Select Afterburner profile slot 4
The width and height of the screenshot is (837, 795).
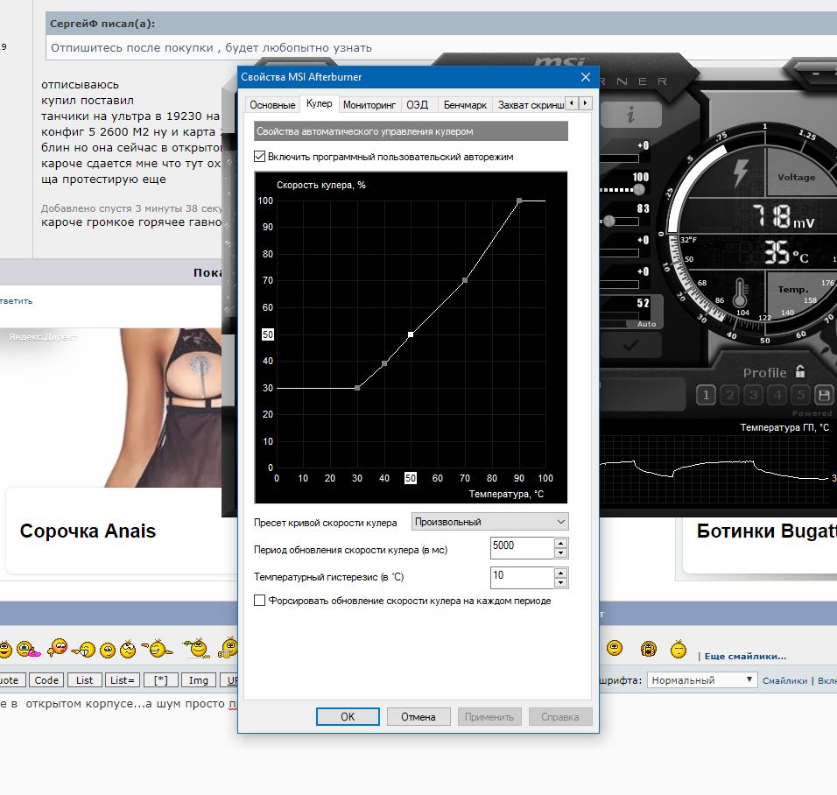777,395
